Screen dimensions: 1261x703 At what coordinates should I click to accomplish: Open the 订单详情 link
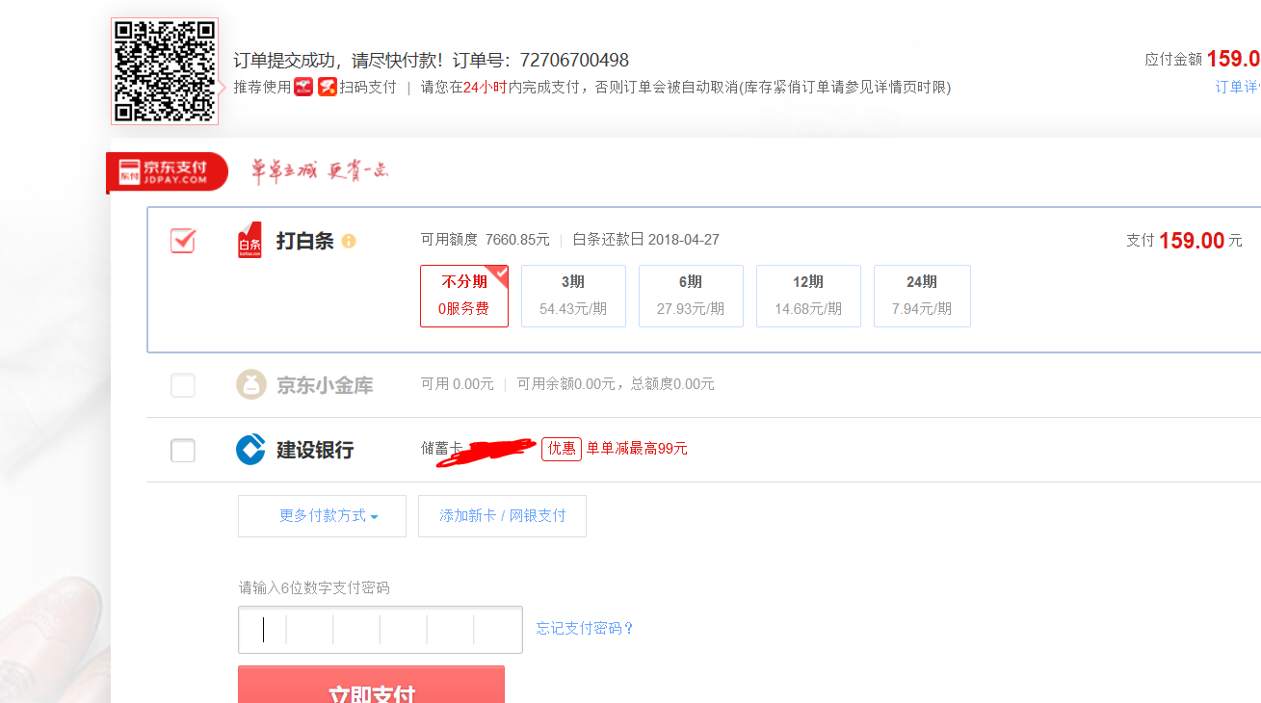(1238, 87)
